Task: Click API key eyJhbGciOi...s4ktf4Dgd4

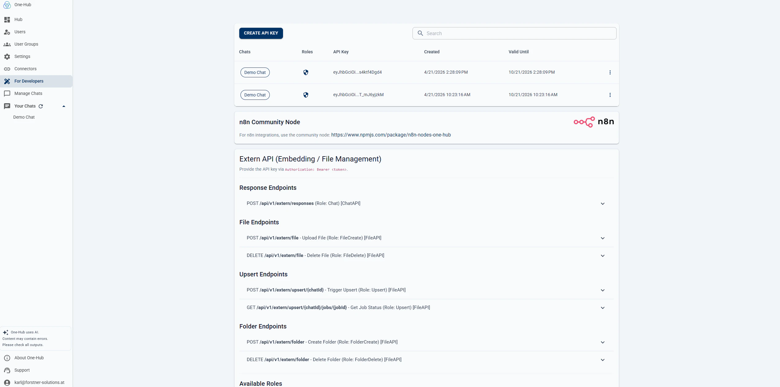Action: (357, 72)
